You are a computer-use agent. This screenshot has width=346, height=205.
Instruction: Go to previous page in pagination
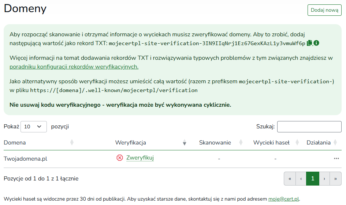301,179
